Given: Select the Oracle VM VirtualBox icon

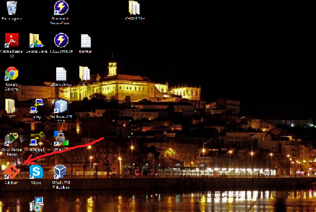Looking at the screenshot, I should coord(61,172).
